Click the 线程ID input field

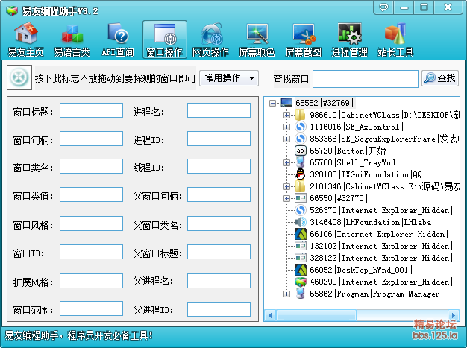[x=219, y=166]
